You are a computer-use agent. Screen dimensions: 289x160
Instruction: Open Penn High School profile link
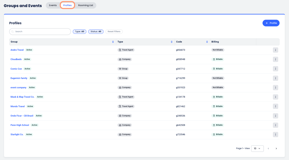tap(20, 125)
